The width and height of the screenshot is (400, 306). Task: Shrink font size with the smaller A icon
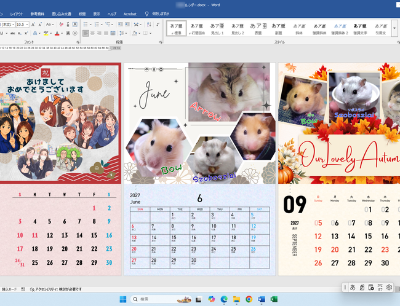(x=40, y=25)
